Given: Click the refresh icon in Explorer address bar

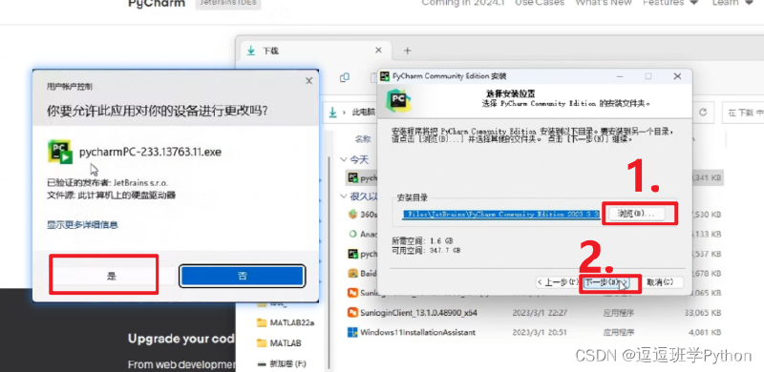Looking at the screenshot, I should point(703,113).
